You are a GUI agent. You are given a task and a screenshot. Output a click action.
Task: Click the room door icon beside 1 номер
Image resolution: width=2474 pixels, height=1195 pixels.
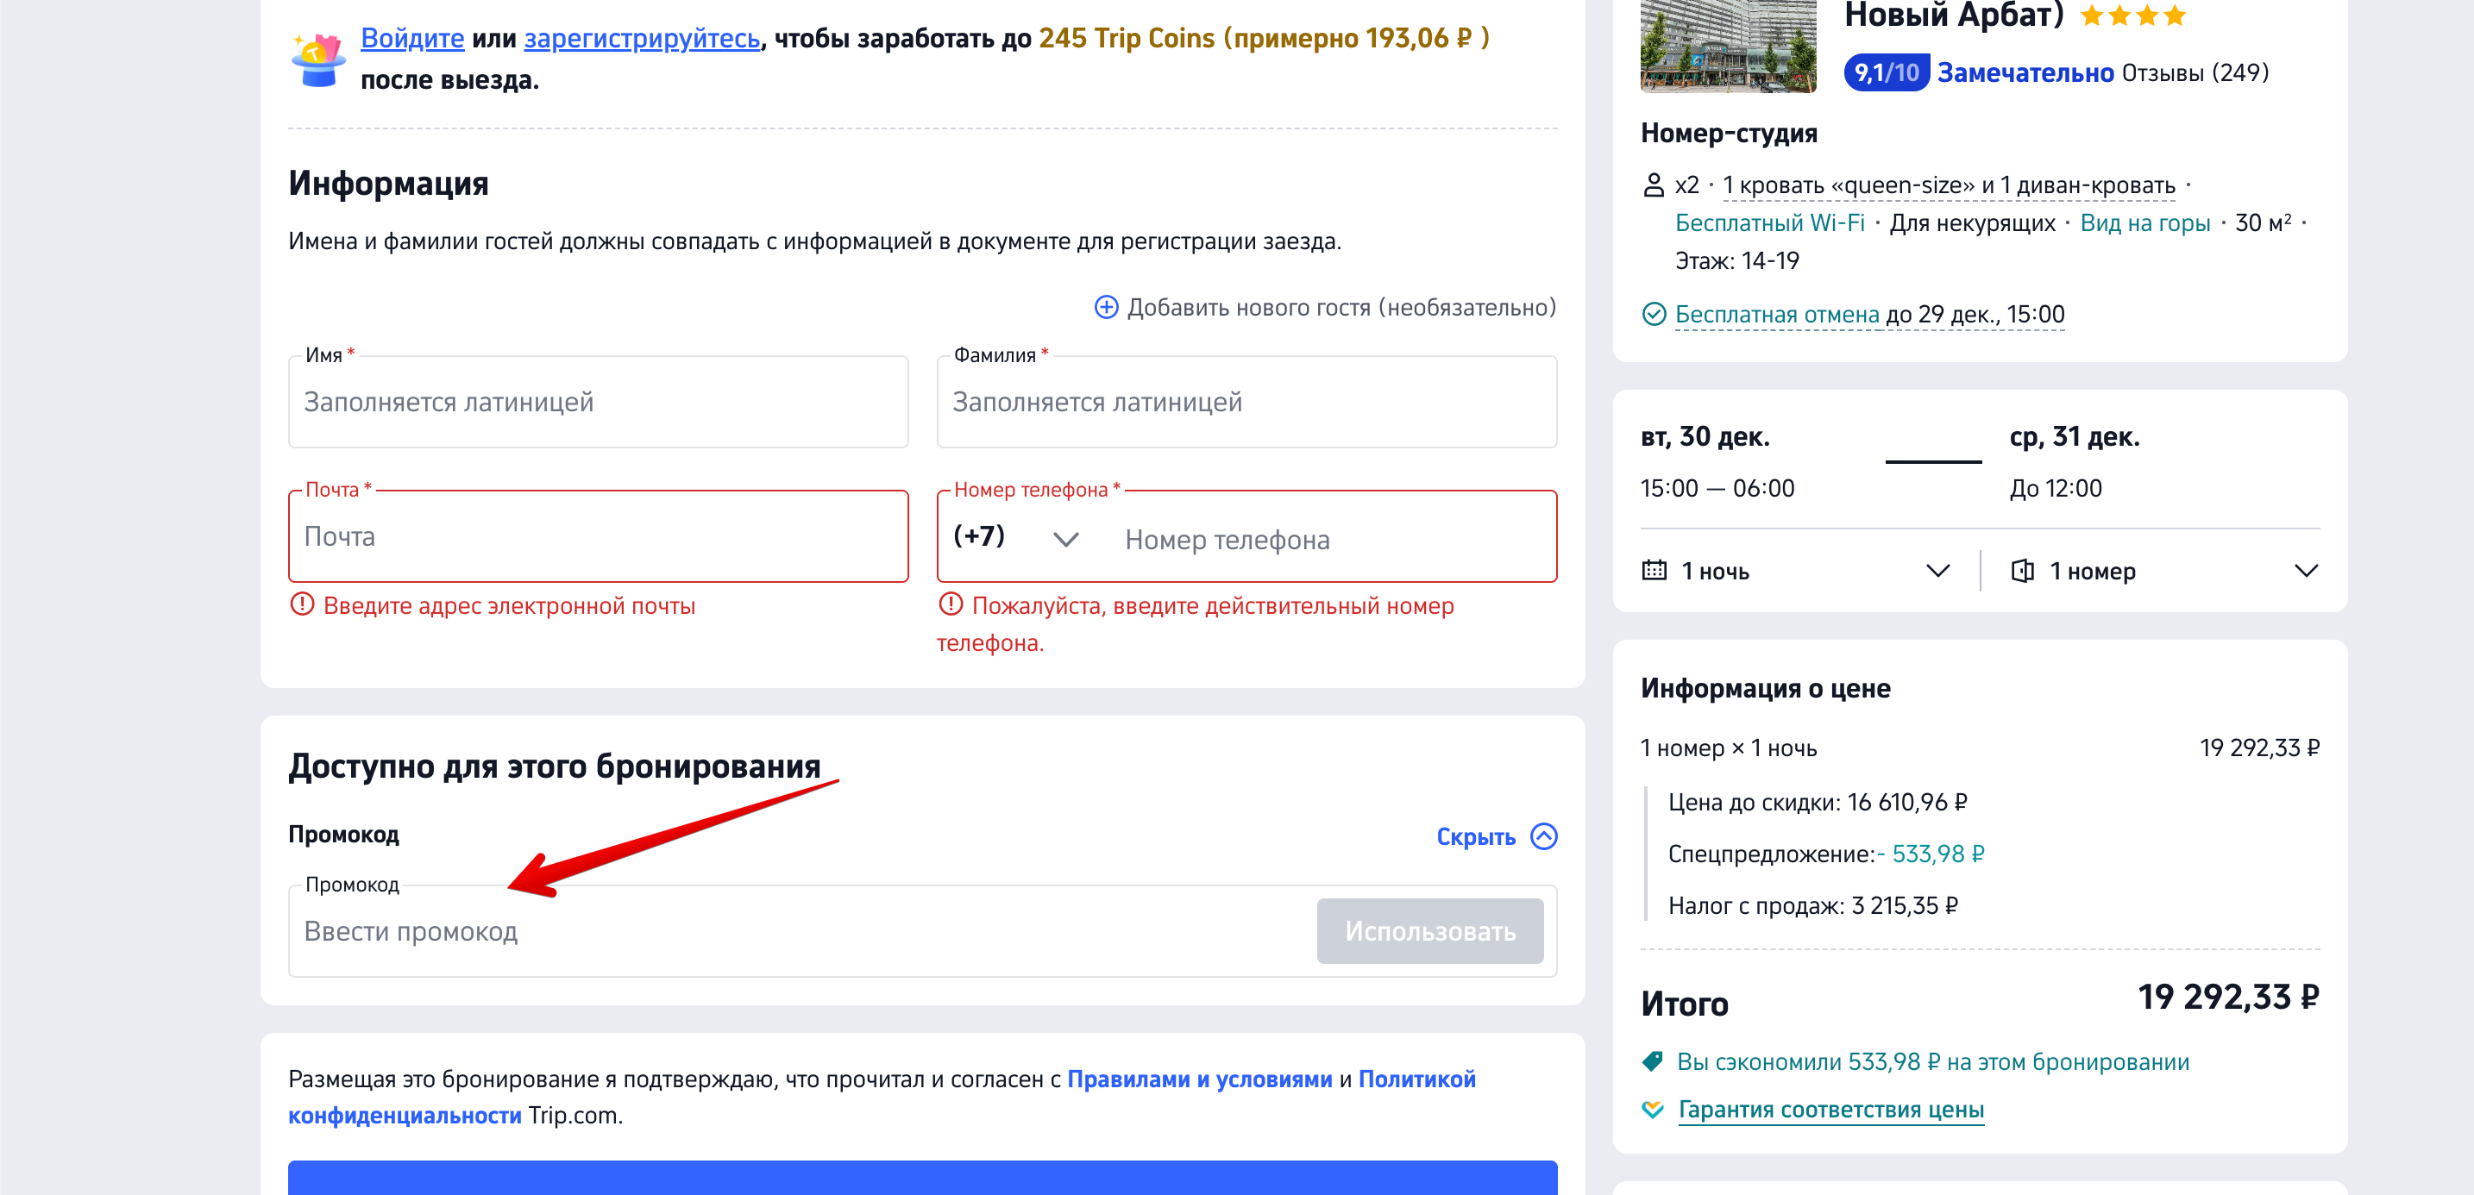coord(2022,570)
